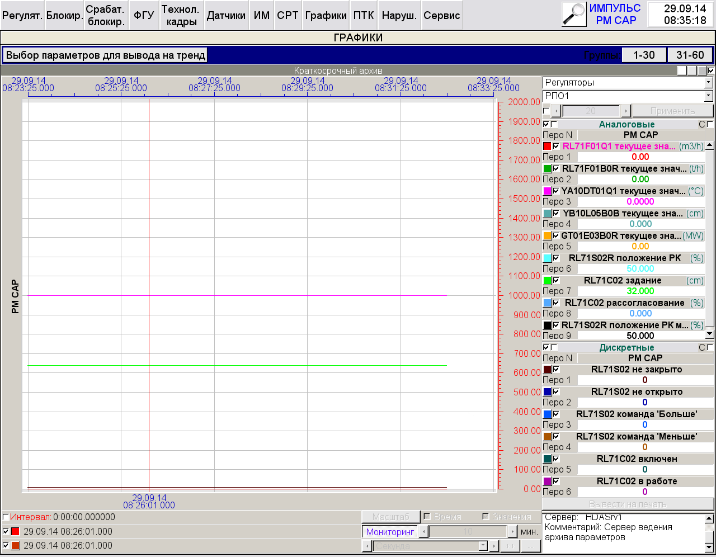This screenshot has height=557, width=716.
Task: Click the red color swatch for RL71F01Q1
Action: pos(547,146)
